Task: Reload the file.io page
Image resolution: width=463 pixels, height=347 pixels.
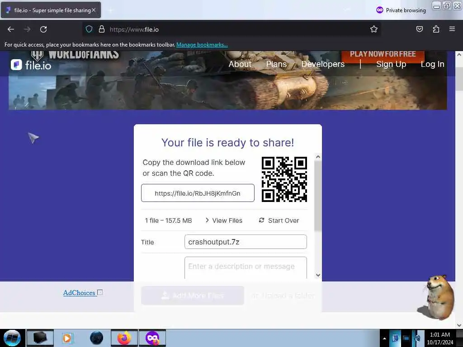Action: click(x=43, y=29)
